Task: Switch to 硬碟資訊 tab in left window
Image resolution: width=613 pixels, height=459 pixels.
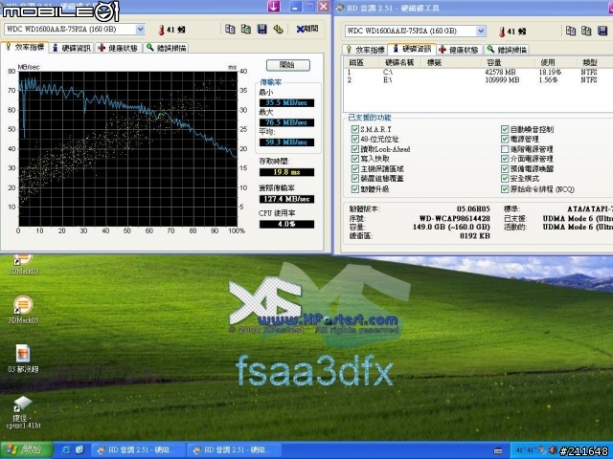Action: (x=72, y=48)
